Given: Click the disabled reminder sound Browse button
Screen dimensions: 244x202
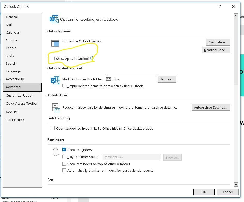Looking at the screenshot, I should tap(172, 157).
